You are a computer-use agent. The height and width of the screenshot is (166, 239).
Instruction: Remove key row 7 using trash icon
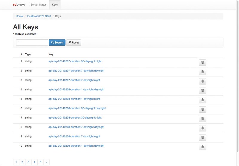coord(203,119)
